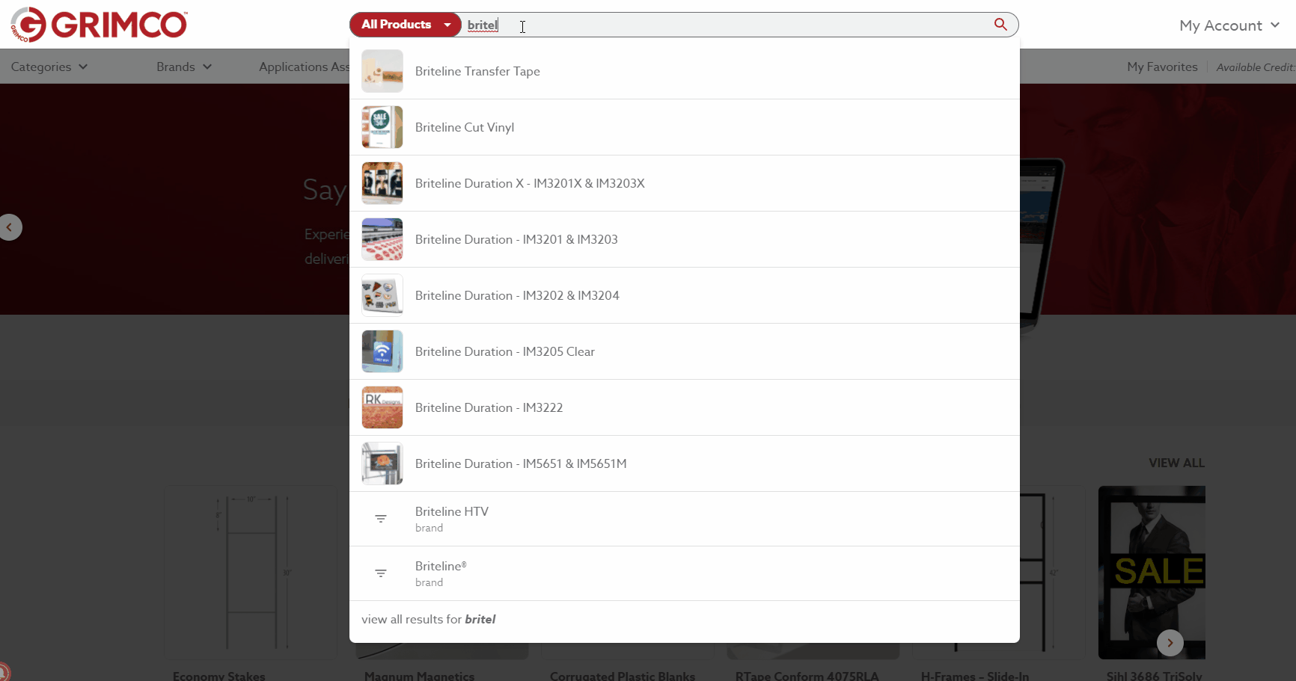Select Briteline Duration - IM3222 suggestion

[x=489, y=407]
